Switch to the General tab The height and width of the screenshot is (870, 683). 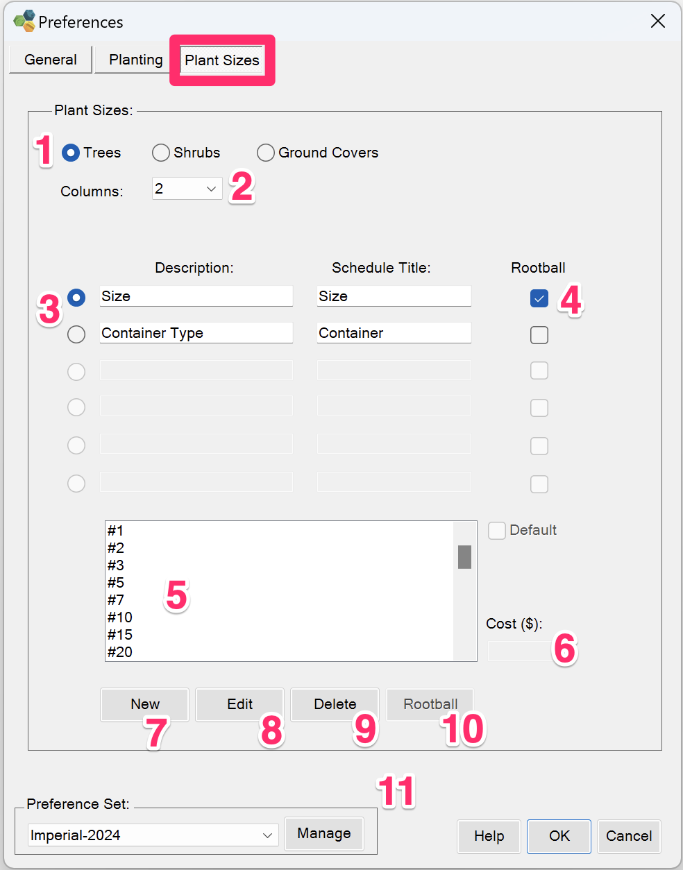(51, 60)
